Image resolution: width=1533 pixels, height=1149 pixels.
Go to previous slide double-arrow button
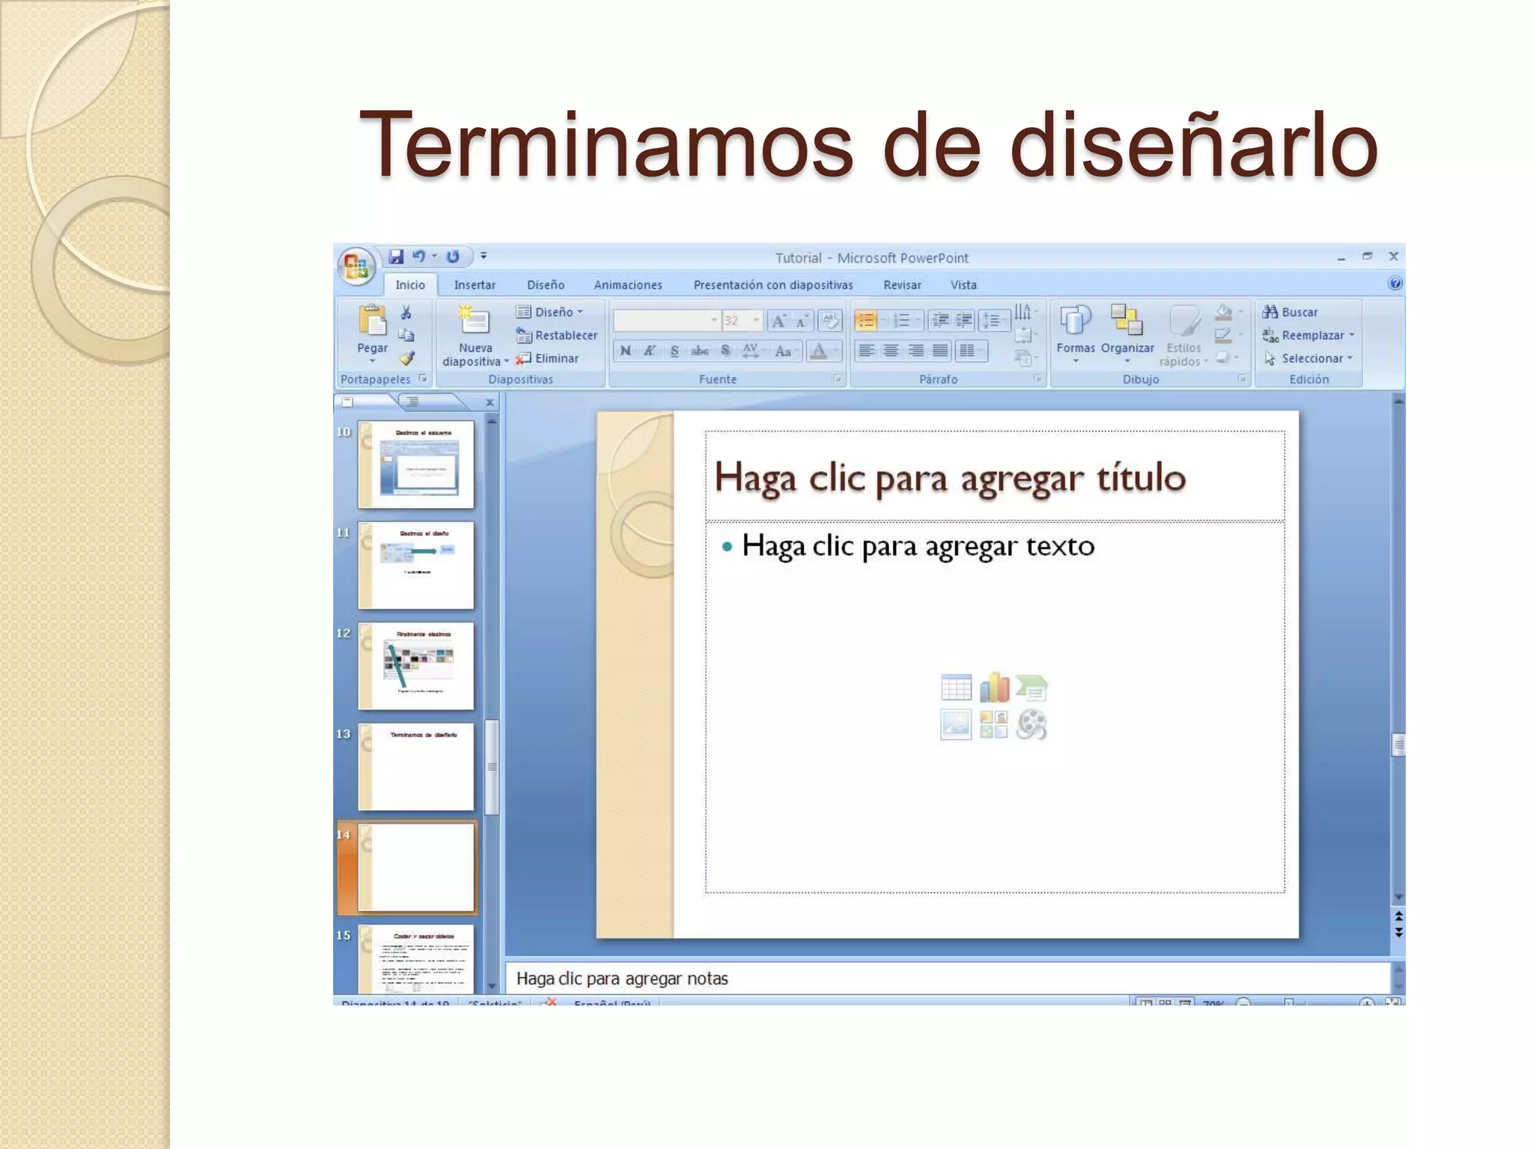1398,916
